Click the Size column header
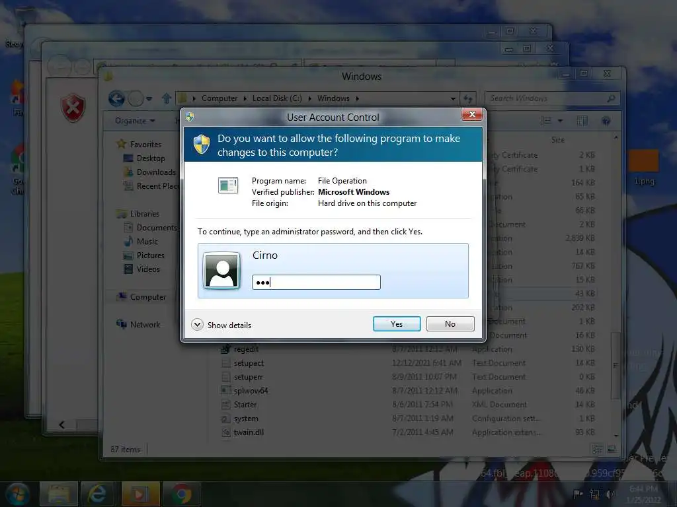The width and height of the screenshot is (677, 507). 558,140
